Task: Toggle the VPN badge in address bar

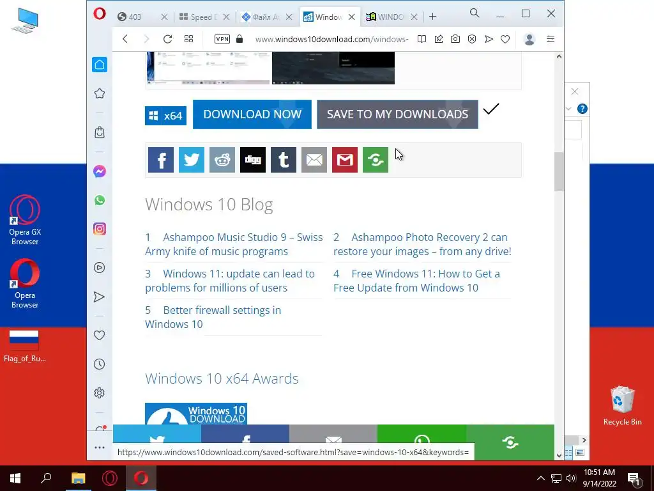Action: click(222, 39)
